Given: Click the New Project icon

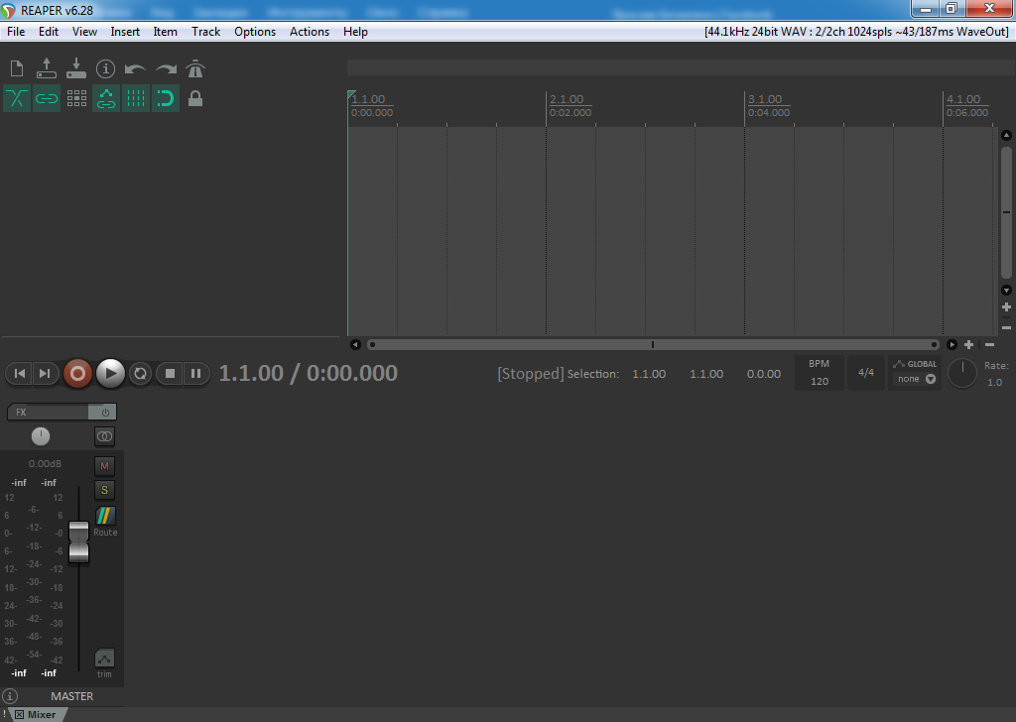Looking at the screenshot, I should (x=17, y=68).
